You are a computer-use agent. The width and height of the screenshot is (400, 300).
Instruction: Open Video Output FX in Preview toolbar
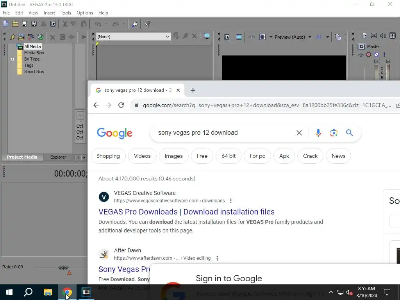pos(251,37)
